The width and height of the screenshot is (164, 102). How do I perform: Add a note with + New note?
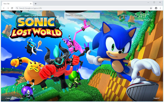9,98
